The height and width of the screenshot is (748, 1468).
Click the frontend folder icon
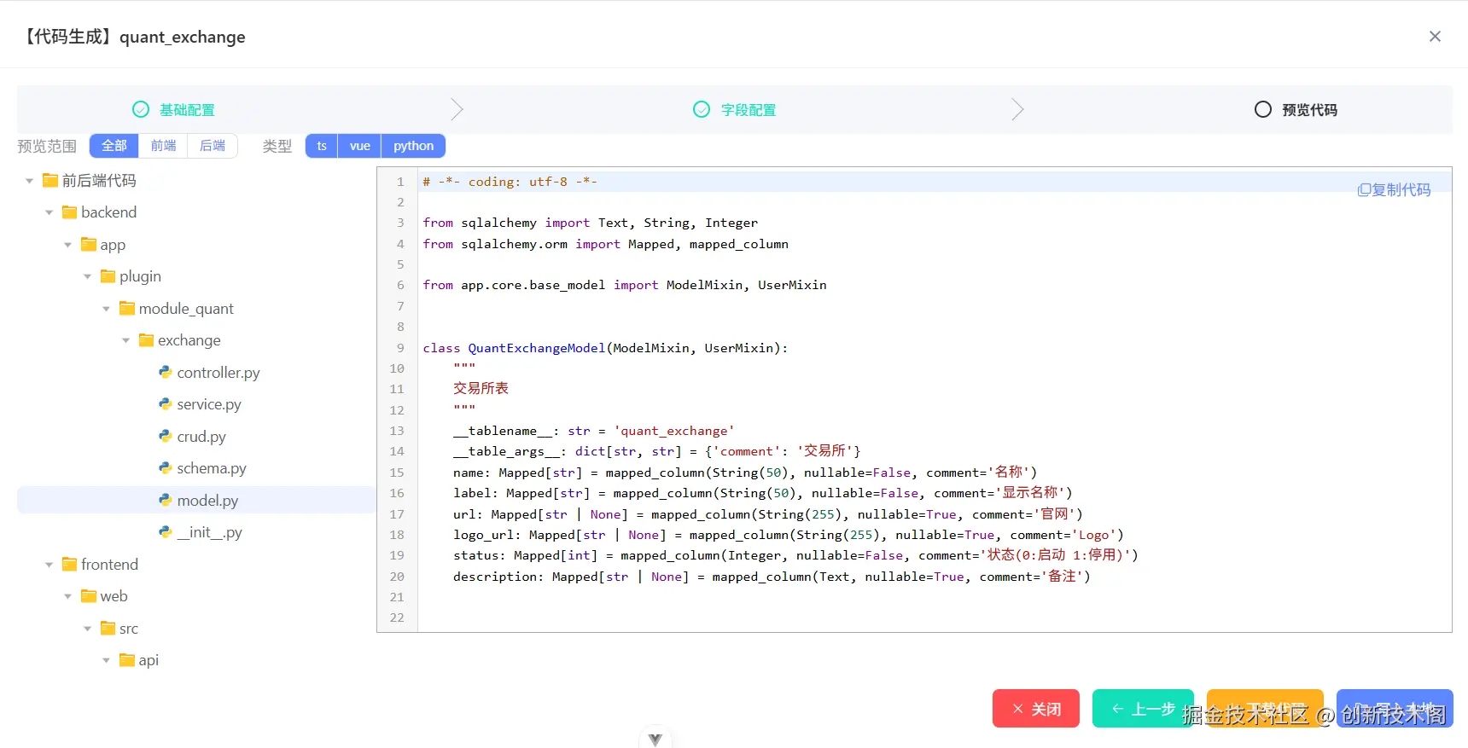(x=70, y=564)
